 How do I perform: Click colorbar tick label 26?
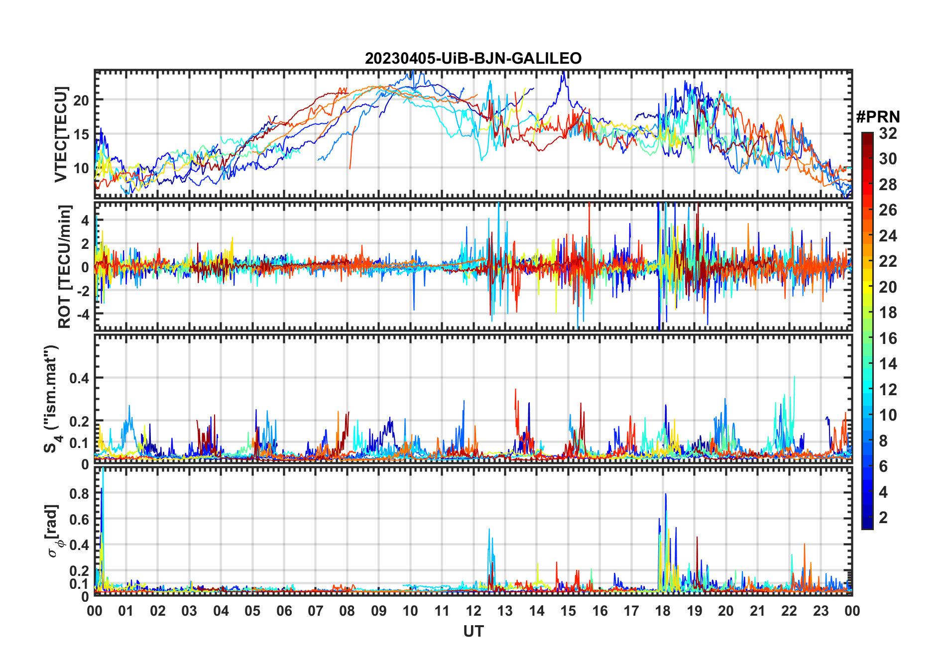click(888, 210)
